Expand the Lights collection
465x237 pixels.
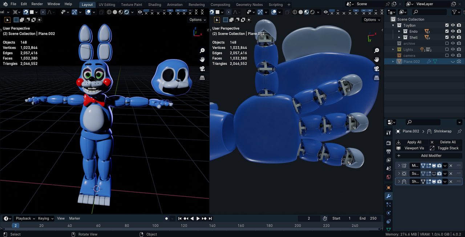(393, 50)
